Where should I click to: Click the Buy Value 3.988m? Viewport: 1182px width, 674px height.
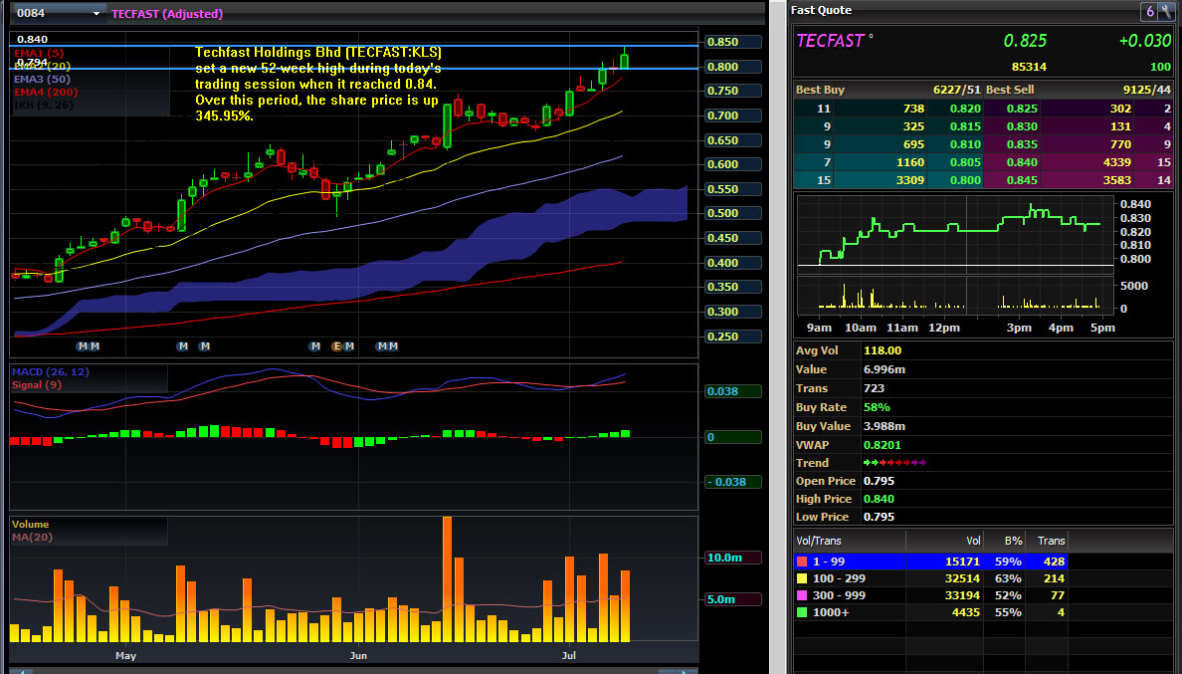click(x=885, y=426)
